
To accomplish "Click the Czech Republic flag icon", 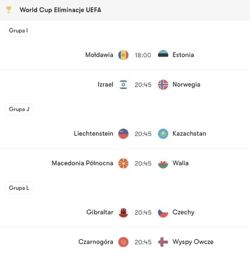I will click(x=163, y=212).
